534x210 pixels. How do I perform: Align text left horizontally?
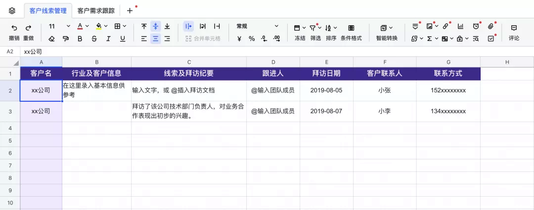pyautogui.click(x=144, y=39)
